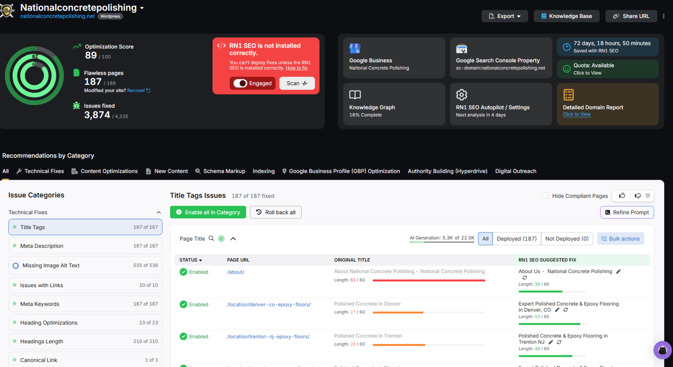The image size is (673, 367).
Task: Click the Recrawl link
Action: tap(138, 90)
